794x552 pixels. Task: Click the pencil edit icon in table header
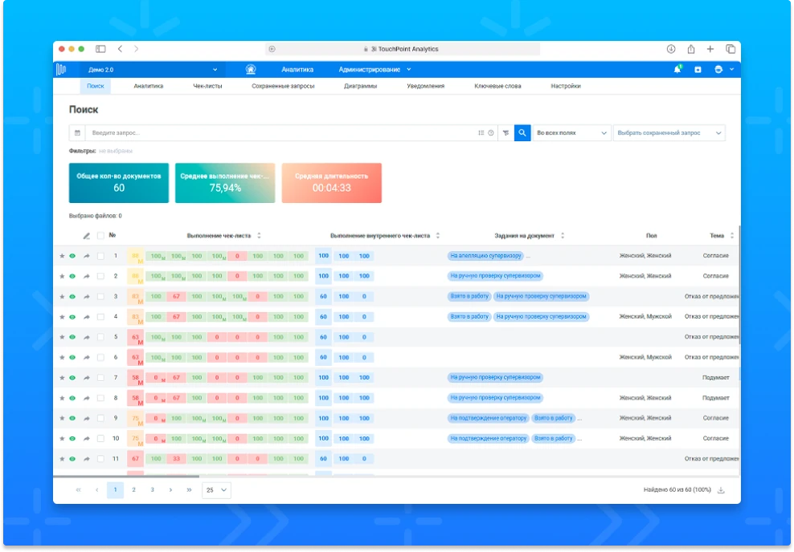click(x=87, y=236)
